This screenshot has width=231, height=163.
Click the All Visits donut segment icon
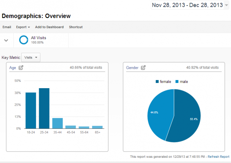pyautogui.click(x=24, y=40)
